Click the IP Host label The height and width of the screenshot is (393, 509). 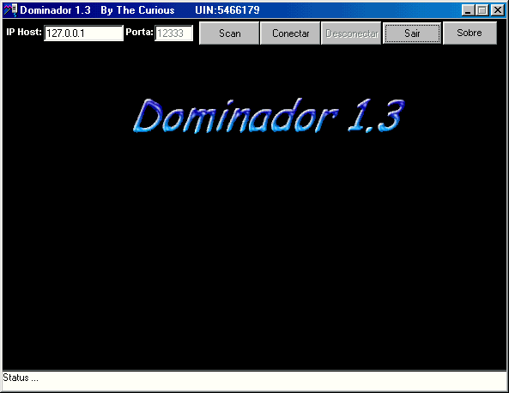[24, 32]
